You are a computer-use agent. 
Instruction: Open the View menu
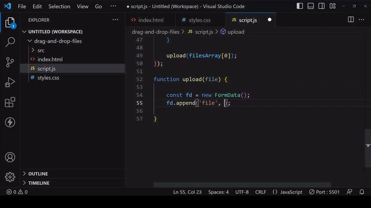tap(82, 6)
